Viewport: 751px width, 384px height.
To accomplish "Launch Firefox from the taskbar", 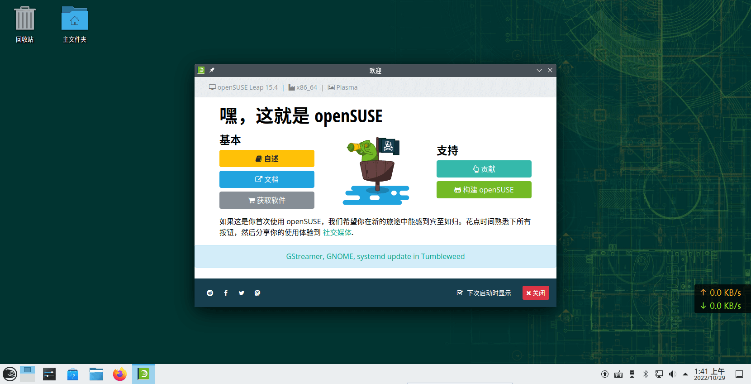I will click(120, 374).
